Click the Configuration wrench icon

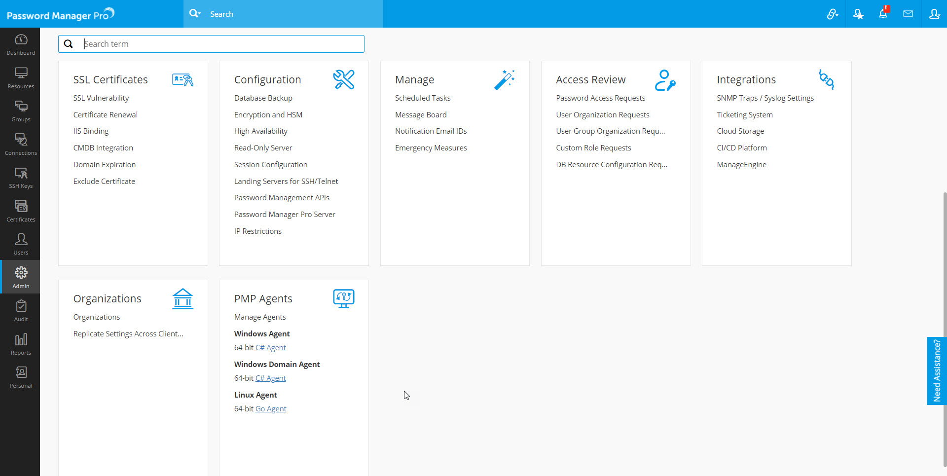coord(344,79)
